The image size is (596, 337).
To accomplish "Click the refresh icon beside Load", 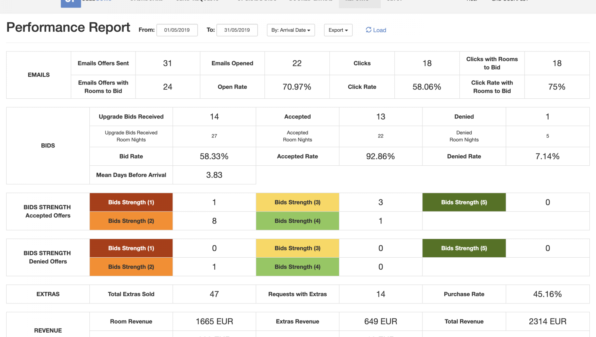I will point(368,30).
